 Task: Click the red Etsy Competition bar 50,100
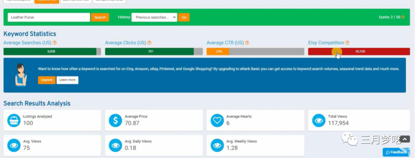(x=359, y=51)
